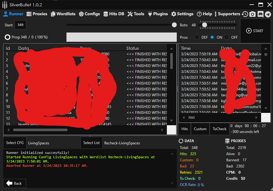Select the ON proxy radio button
Image resolution: width=273 pixels, height=191 pixels.
click(212, 37)
